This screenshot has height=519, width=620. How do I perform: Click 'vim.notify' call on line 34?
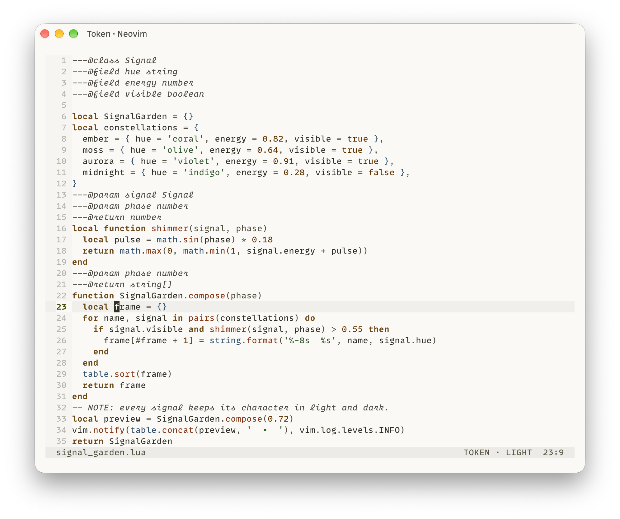coord(98,430)
